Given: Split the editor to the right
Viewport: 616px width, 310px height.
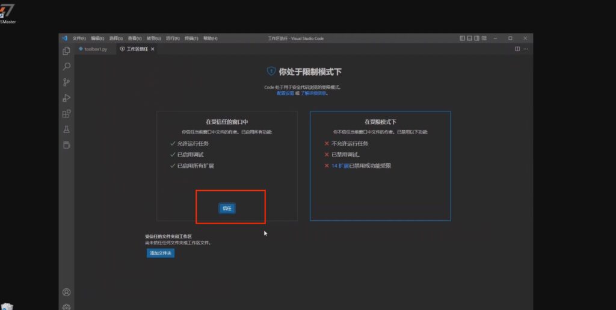Looking at the screenshot, I should tap(517, 49).
